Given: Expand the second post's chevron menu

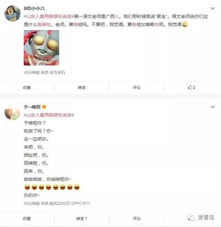Looking at the screenshot, I should tap(212, 107).
